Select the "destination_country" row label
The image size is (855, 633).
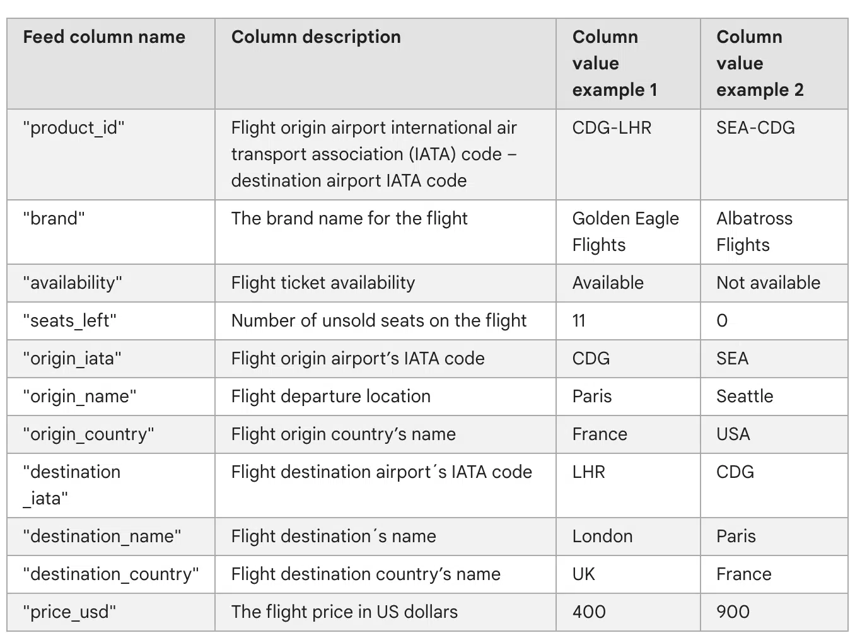click(110, 574)
